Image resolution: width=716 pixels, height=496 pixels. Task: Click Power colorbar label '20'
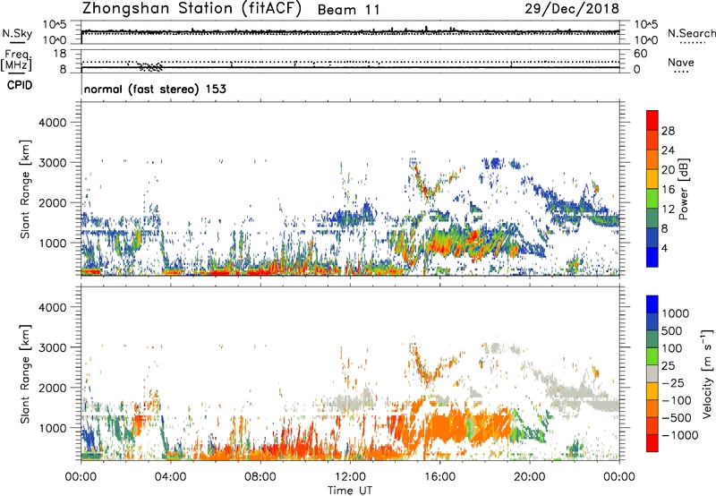point(668,170)
